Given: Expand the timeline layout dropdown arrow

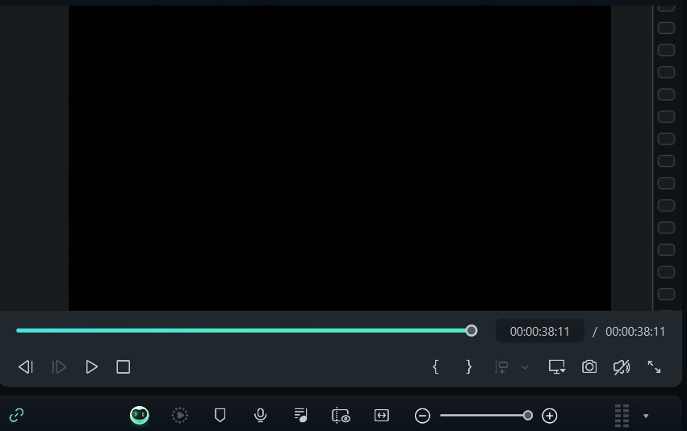Looking at the screenshot, I should coord(646,416).
